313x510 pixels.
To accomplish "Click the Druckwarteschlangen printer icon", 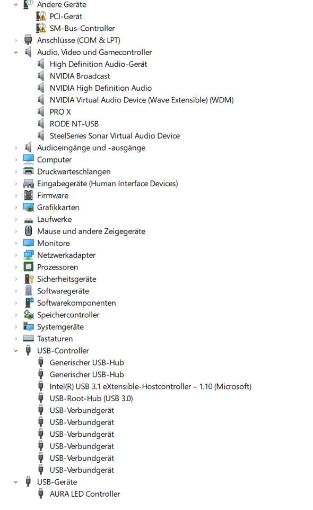I will tap(29, 171).
